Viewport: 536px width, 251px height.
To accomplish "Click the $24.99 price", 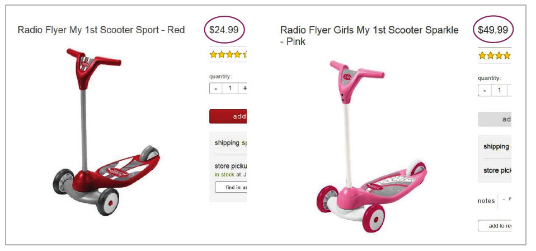I will (x=224, y=30).
